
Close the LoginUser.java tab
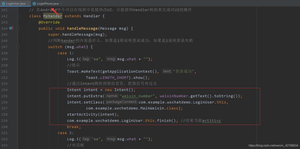(x=28, y=3)
